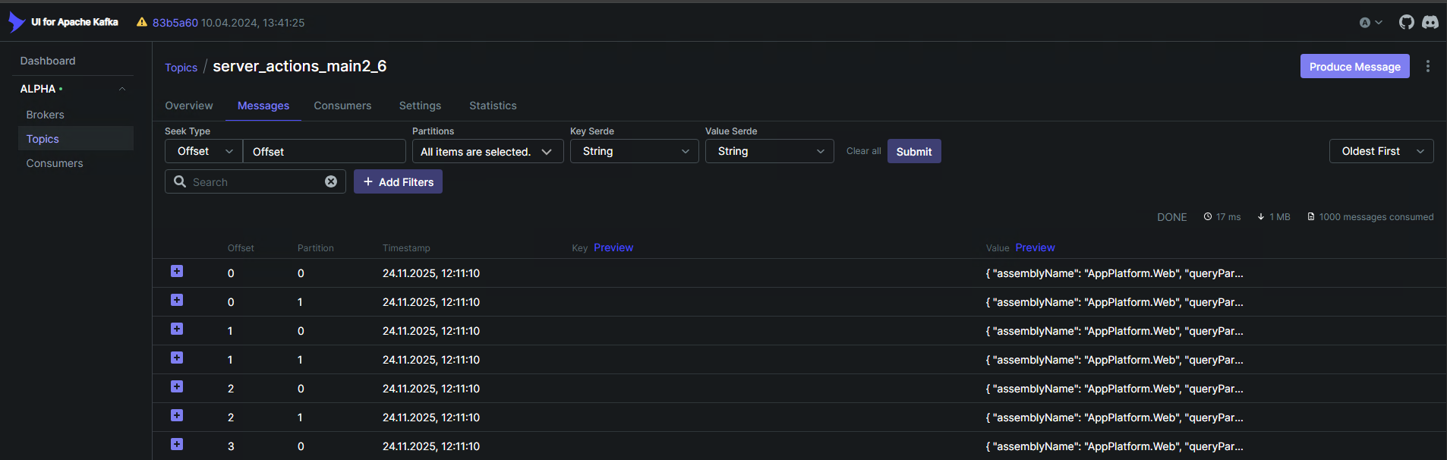Change sort order from Oldest First

click(1381, 151)
